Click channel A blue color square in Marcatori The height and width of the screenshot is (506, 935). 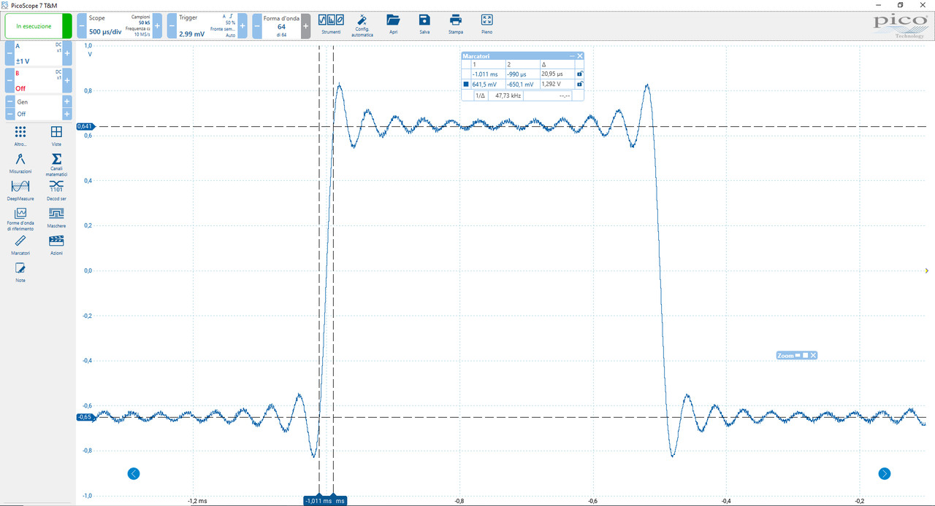tap(466, 84)
